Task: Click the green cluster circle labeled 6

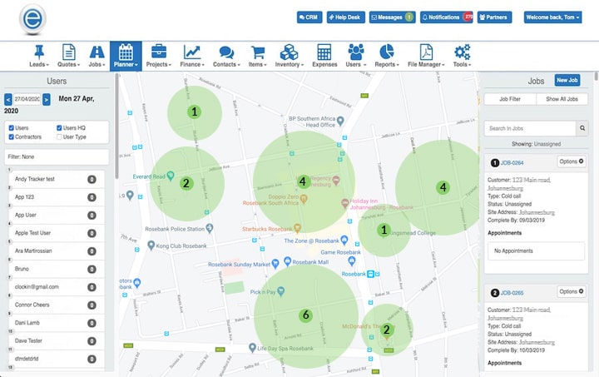Action: coord(305,315)
